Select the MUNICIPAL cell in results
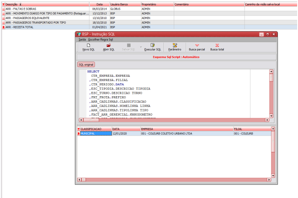This screenshot has height=198, width=298. click(96, 134)
